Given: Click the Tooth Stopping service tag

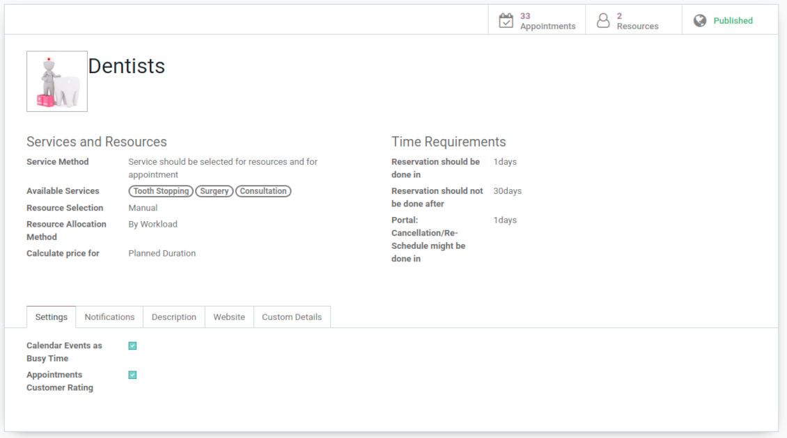Looking at the screenshot, I should [x=161, y=191].
